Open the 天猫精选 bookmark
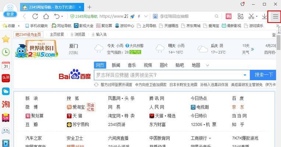This screenshot has height=147, width=281. point(169,26)
